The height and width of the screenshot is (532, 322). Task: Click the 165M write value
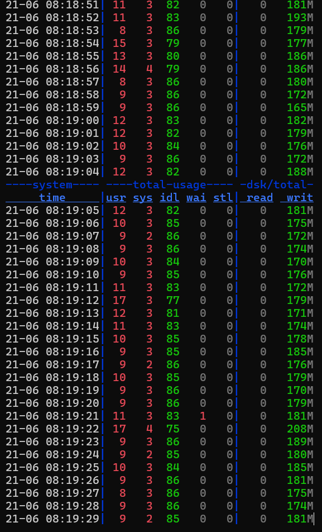[300, 107]
